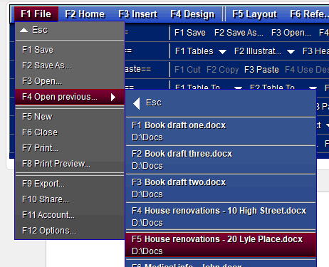The height and width of the screenshot is (267, 329).
Task: Switch to the F3 Insert tab
Action: click(x=138, y=14)
